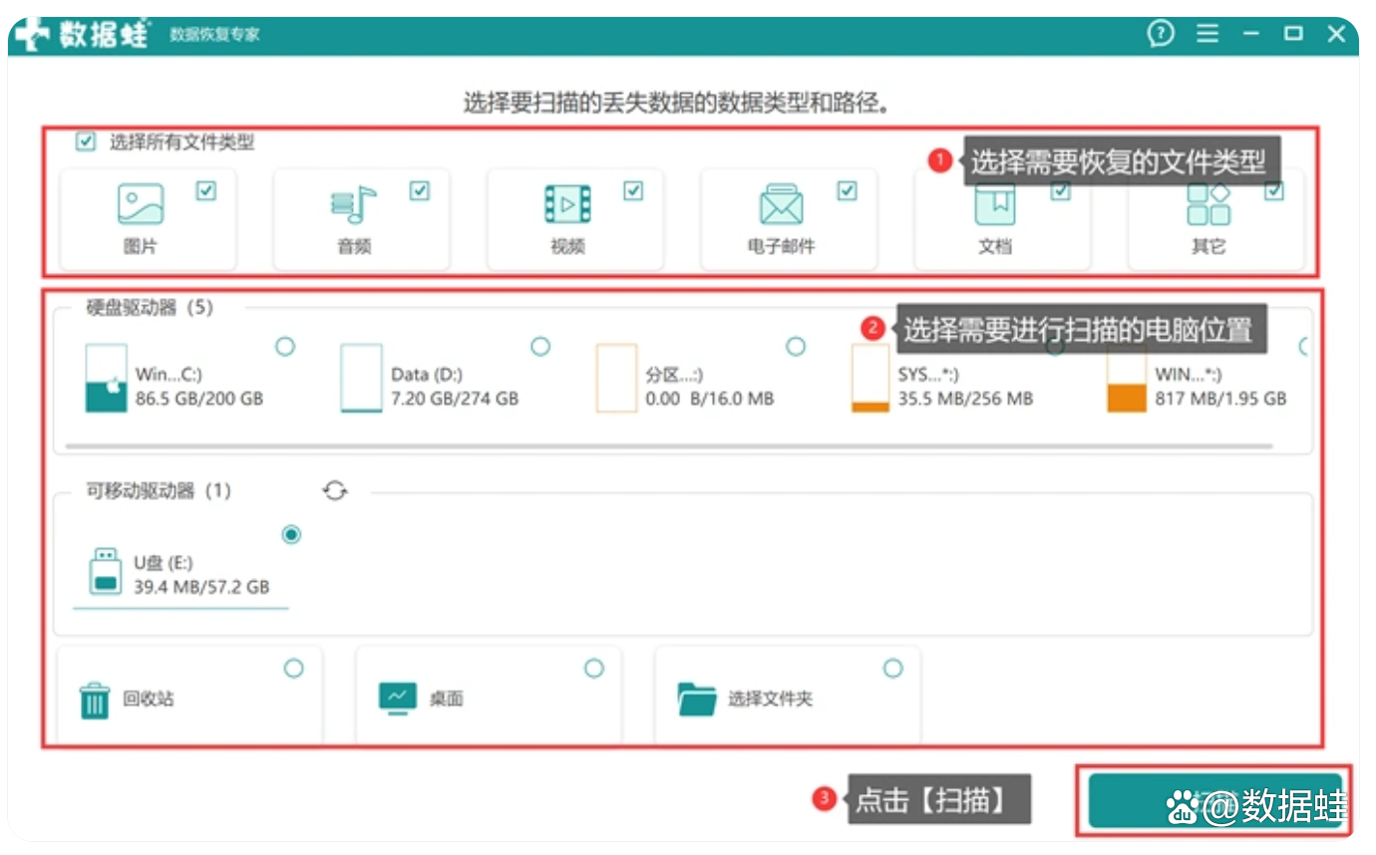Click the U盘 (E:) USB drive icon
1376x855 pixels.
[106, 571]
